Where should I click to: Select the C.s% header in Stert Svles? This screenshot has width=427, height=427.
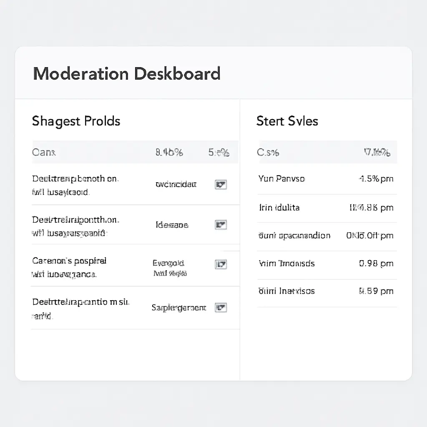click(268, 153)
